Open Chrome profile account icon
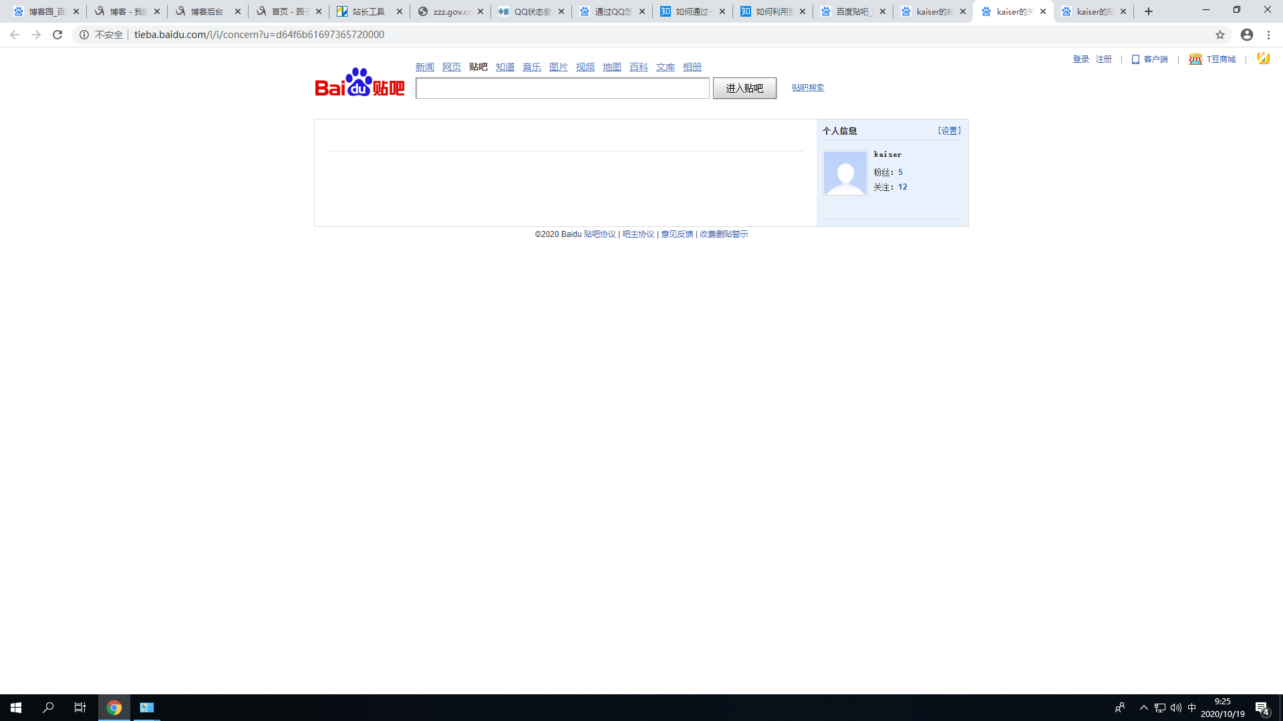Screen dimensions: 1283x721 [1247, 35]
